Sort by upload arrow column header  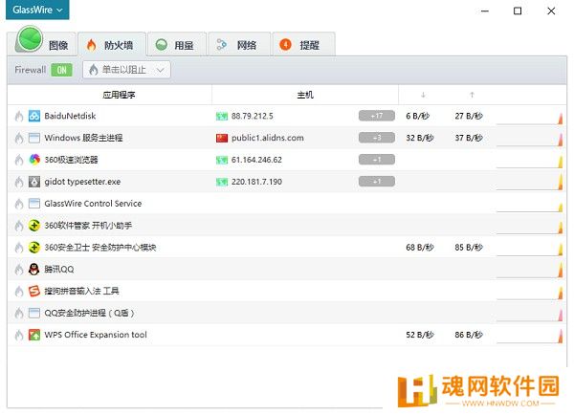(472, 95)
